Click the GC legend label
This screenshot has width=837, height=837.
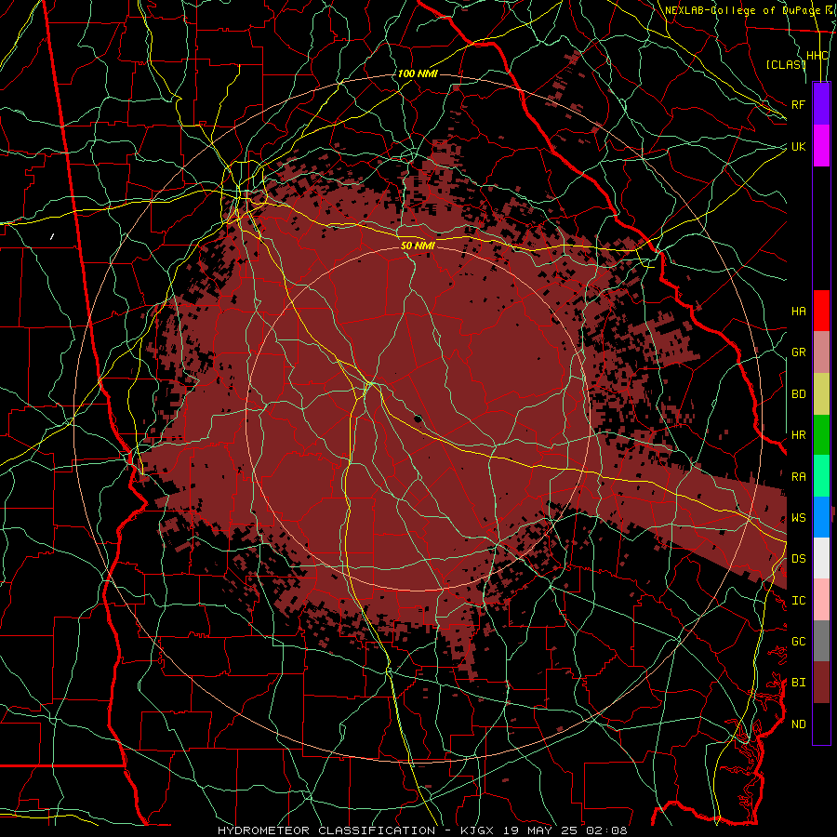tap(798, 641)
